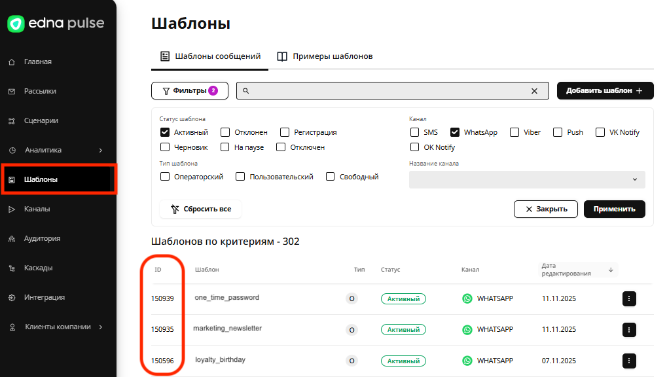This screenshot has height=377, width=667.
Task: Enable the Viber channel checkbox
Action: pos(514,132)
